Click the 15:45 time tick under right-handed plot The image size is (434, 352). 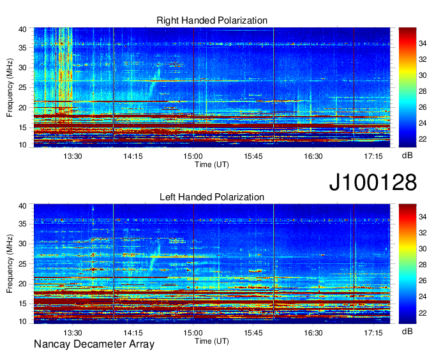(253, 156)
